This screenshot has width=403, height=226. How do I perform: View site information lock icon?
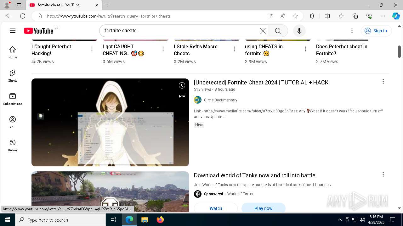point(39,16)
